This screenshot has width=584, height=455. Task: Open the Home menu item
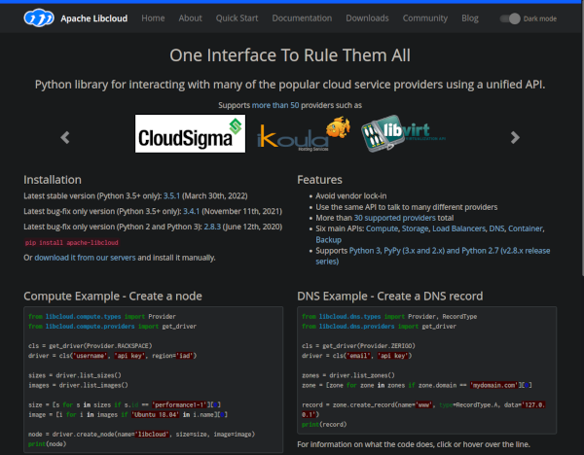(153, 18)
